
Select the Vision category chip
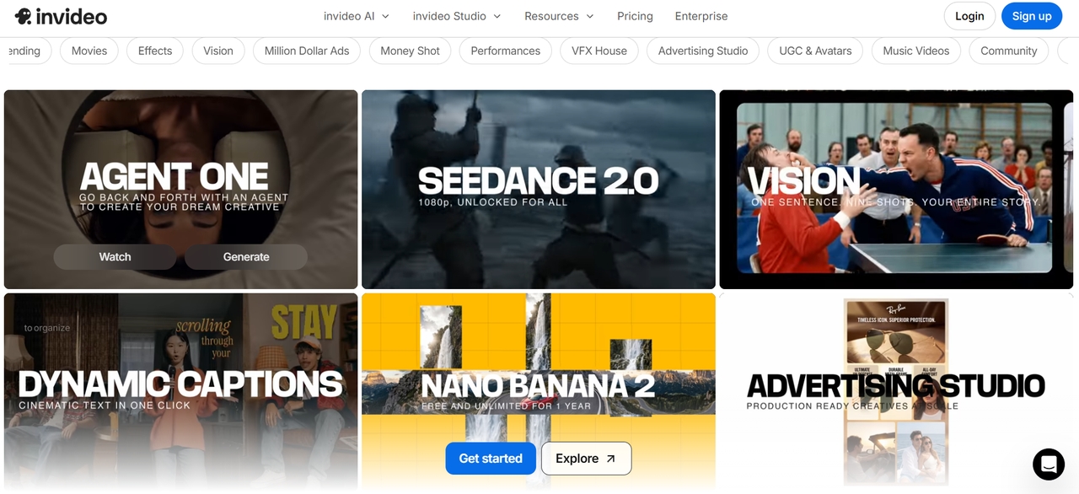click(218, 51)
